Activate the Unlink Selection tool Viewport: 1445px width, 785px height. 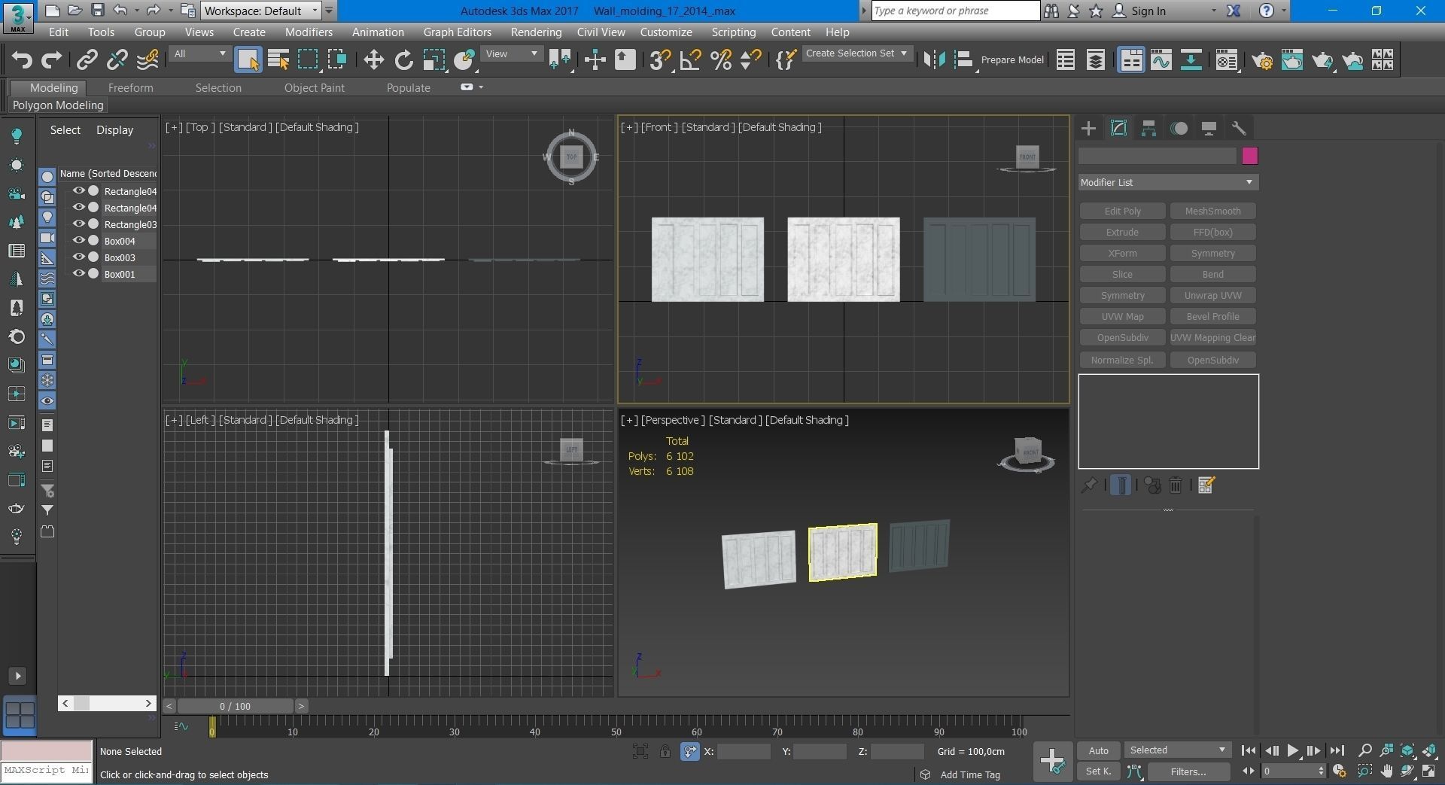coord(117,59)
